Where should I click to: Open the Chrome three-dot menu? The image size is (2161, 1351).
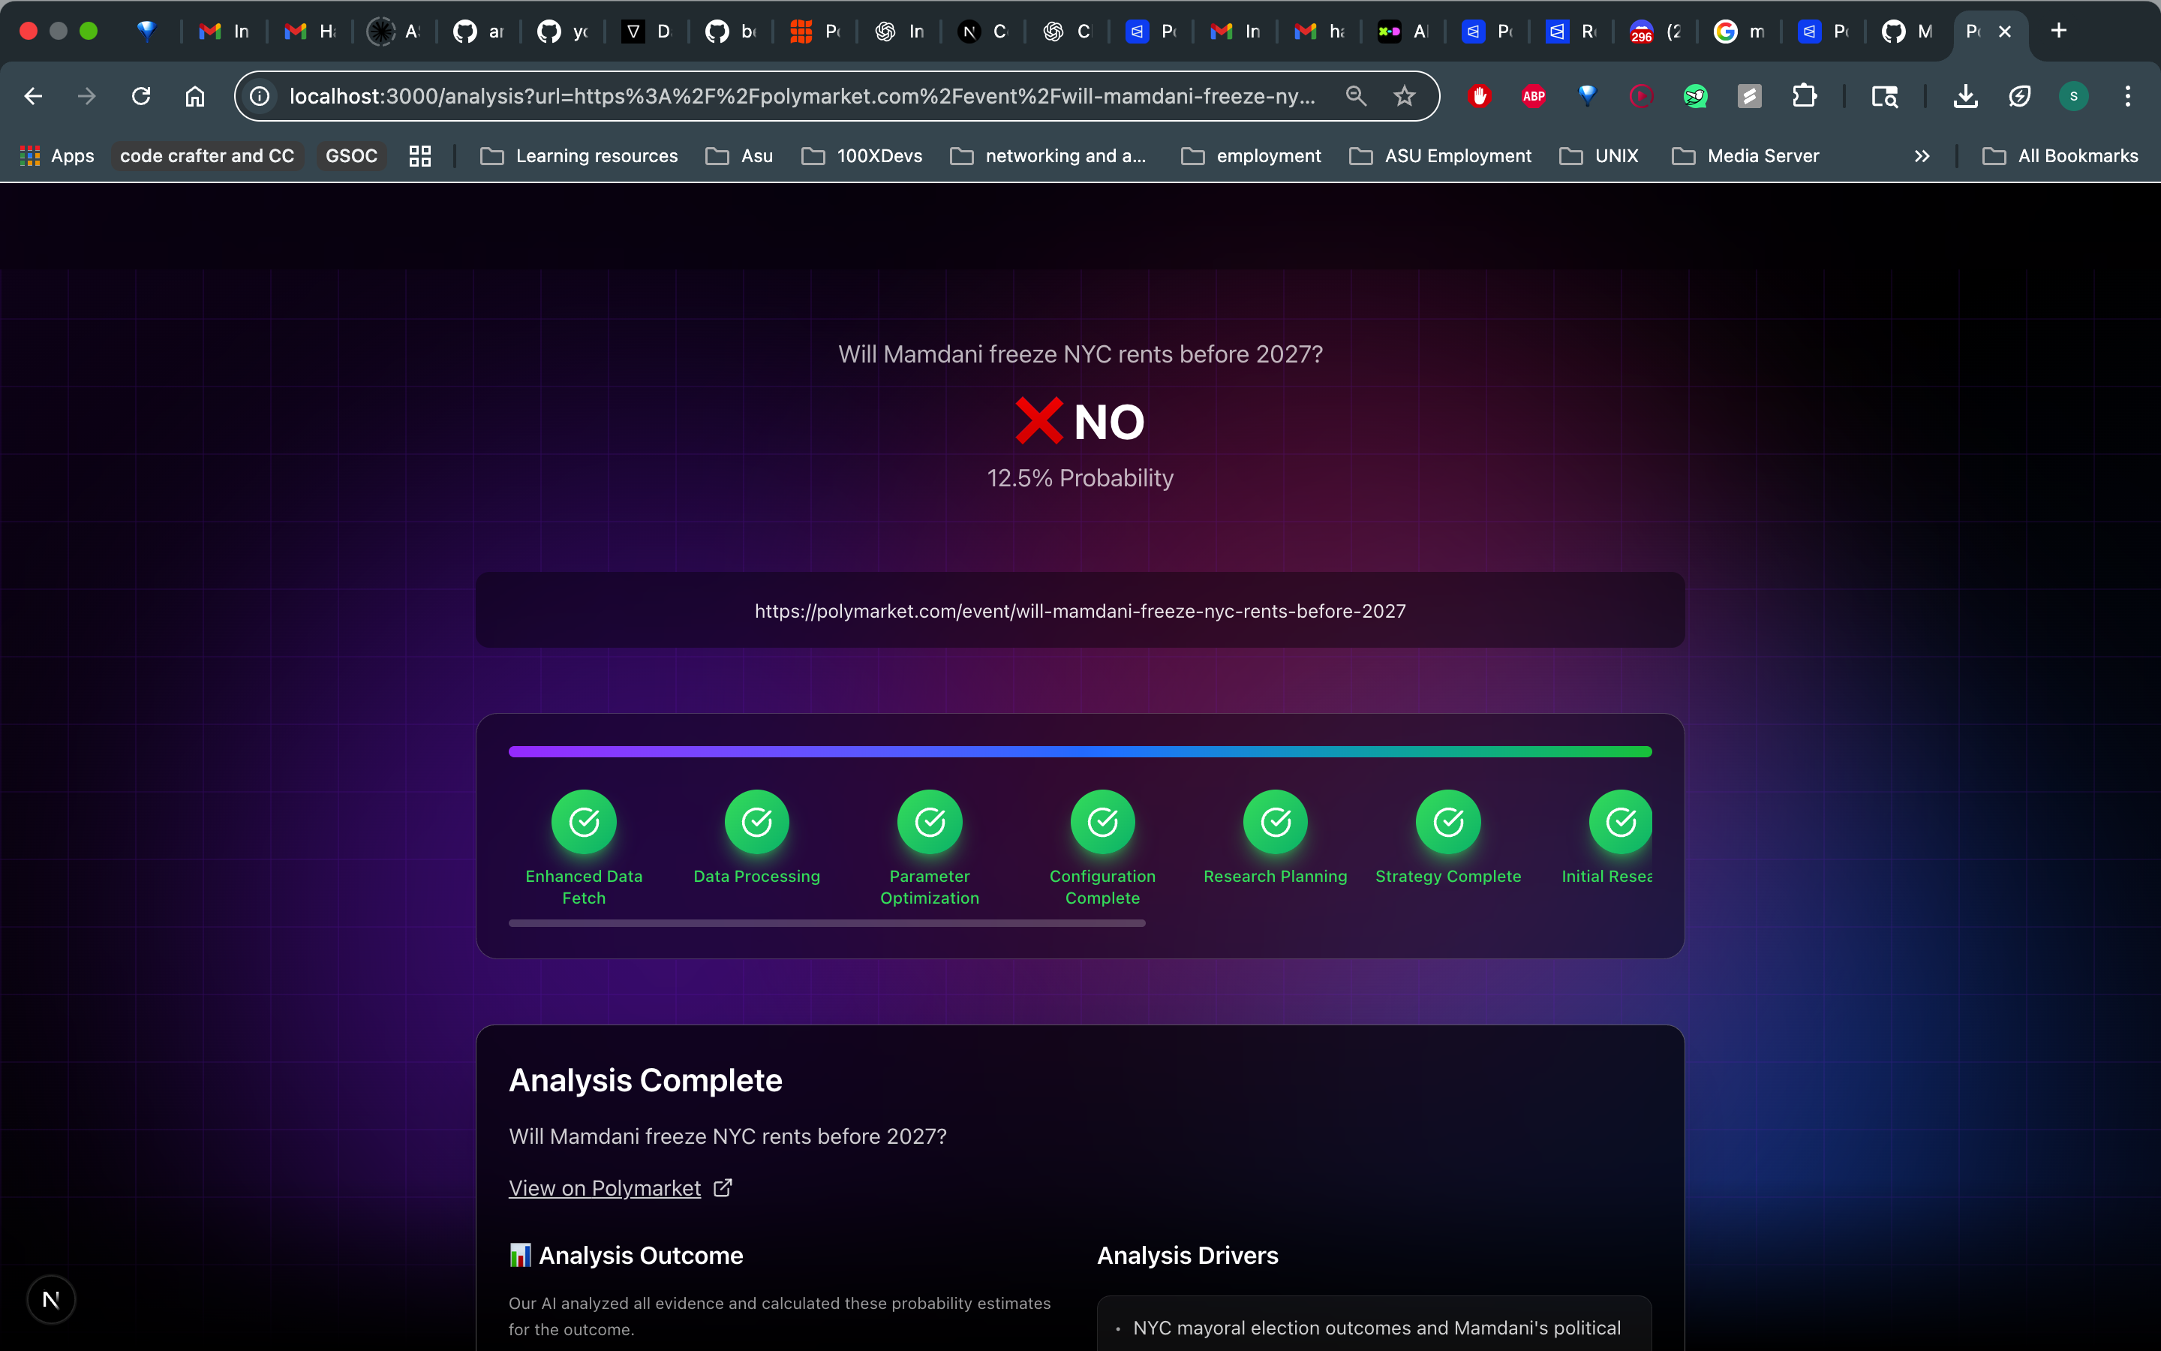(2128, 95)
